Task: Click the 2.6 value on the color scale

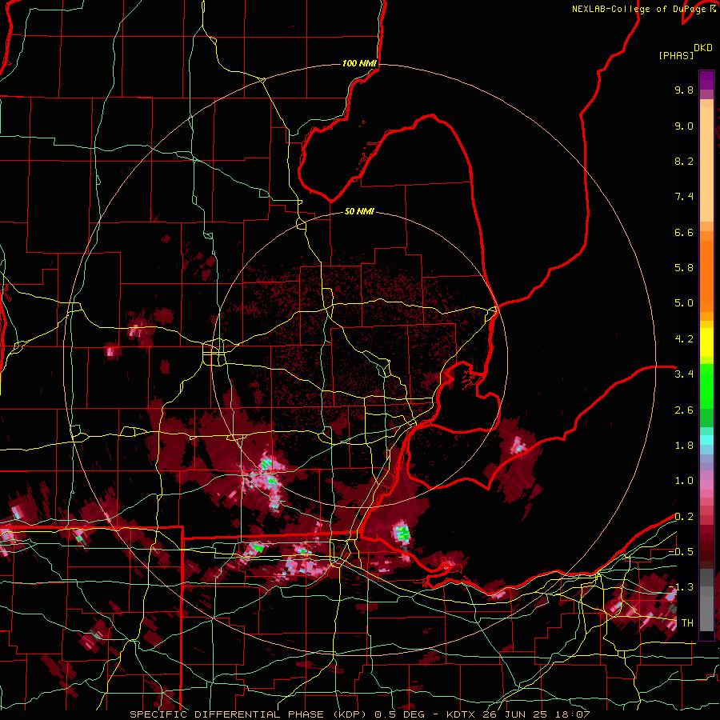Action: [684, 410]
